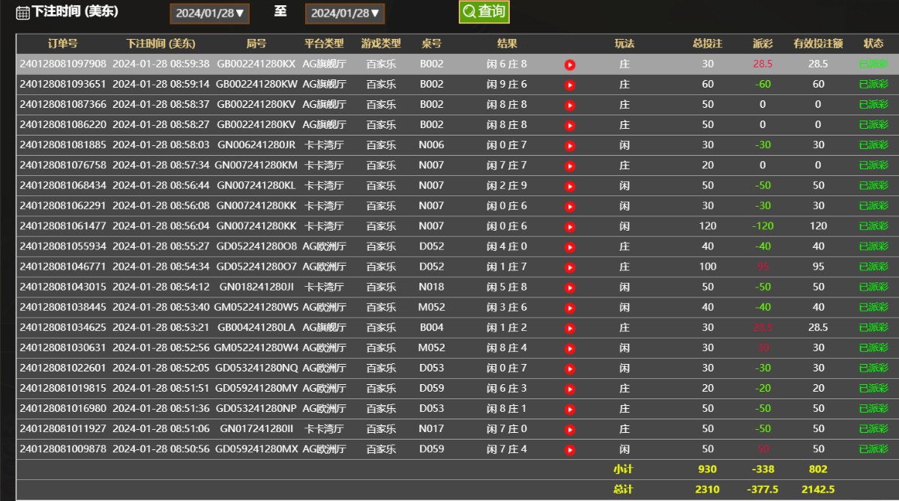The image size is (899, 501).
Task: Open the end date dropdown
Action: (x=344, y=13)
